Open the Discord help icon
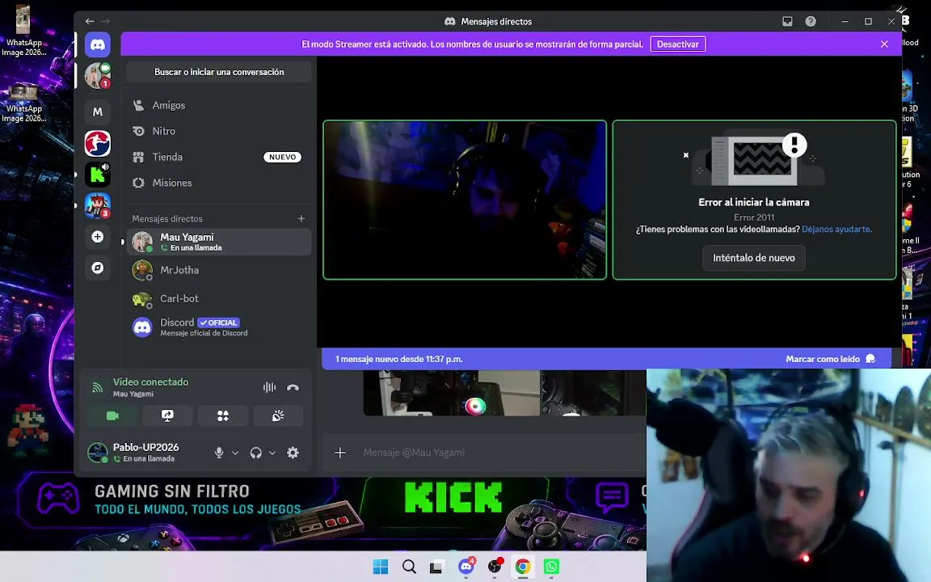931x582 pixels. pos(811,21)
